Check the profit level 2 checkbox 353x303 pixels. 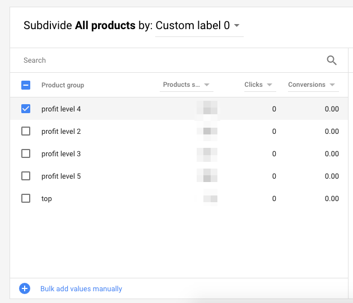coord(26,131)
